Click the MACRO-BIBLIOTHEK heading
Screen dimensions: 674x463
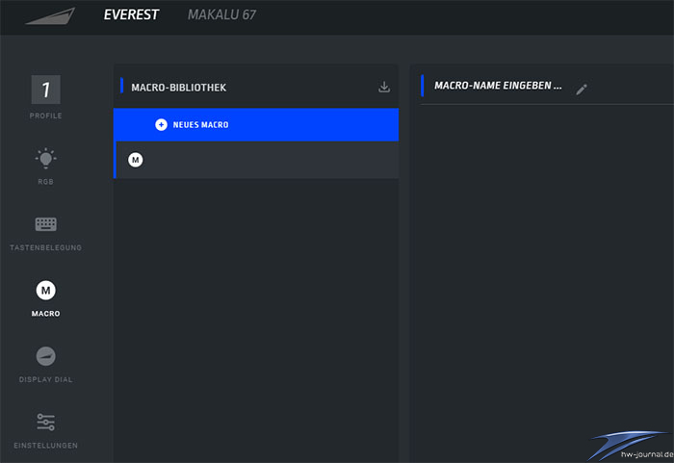[x=179, y=88]
